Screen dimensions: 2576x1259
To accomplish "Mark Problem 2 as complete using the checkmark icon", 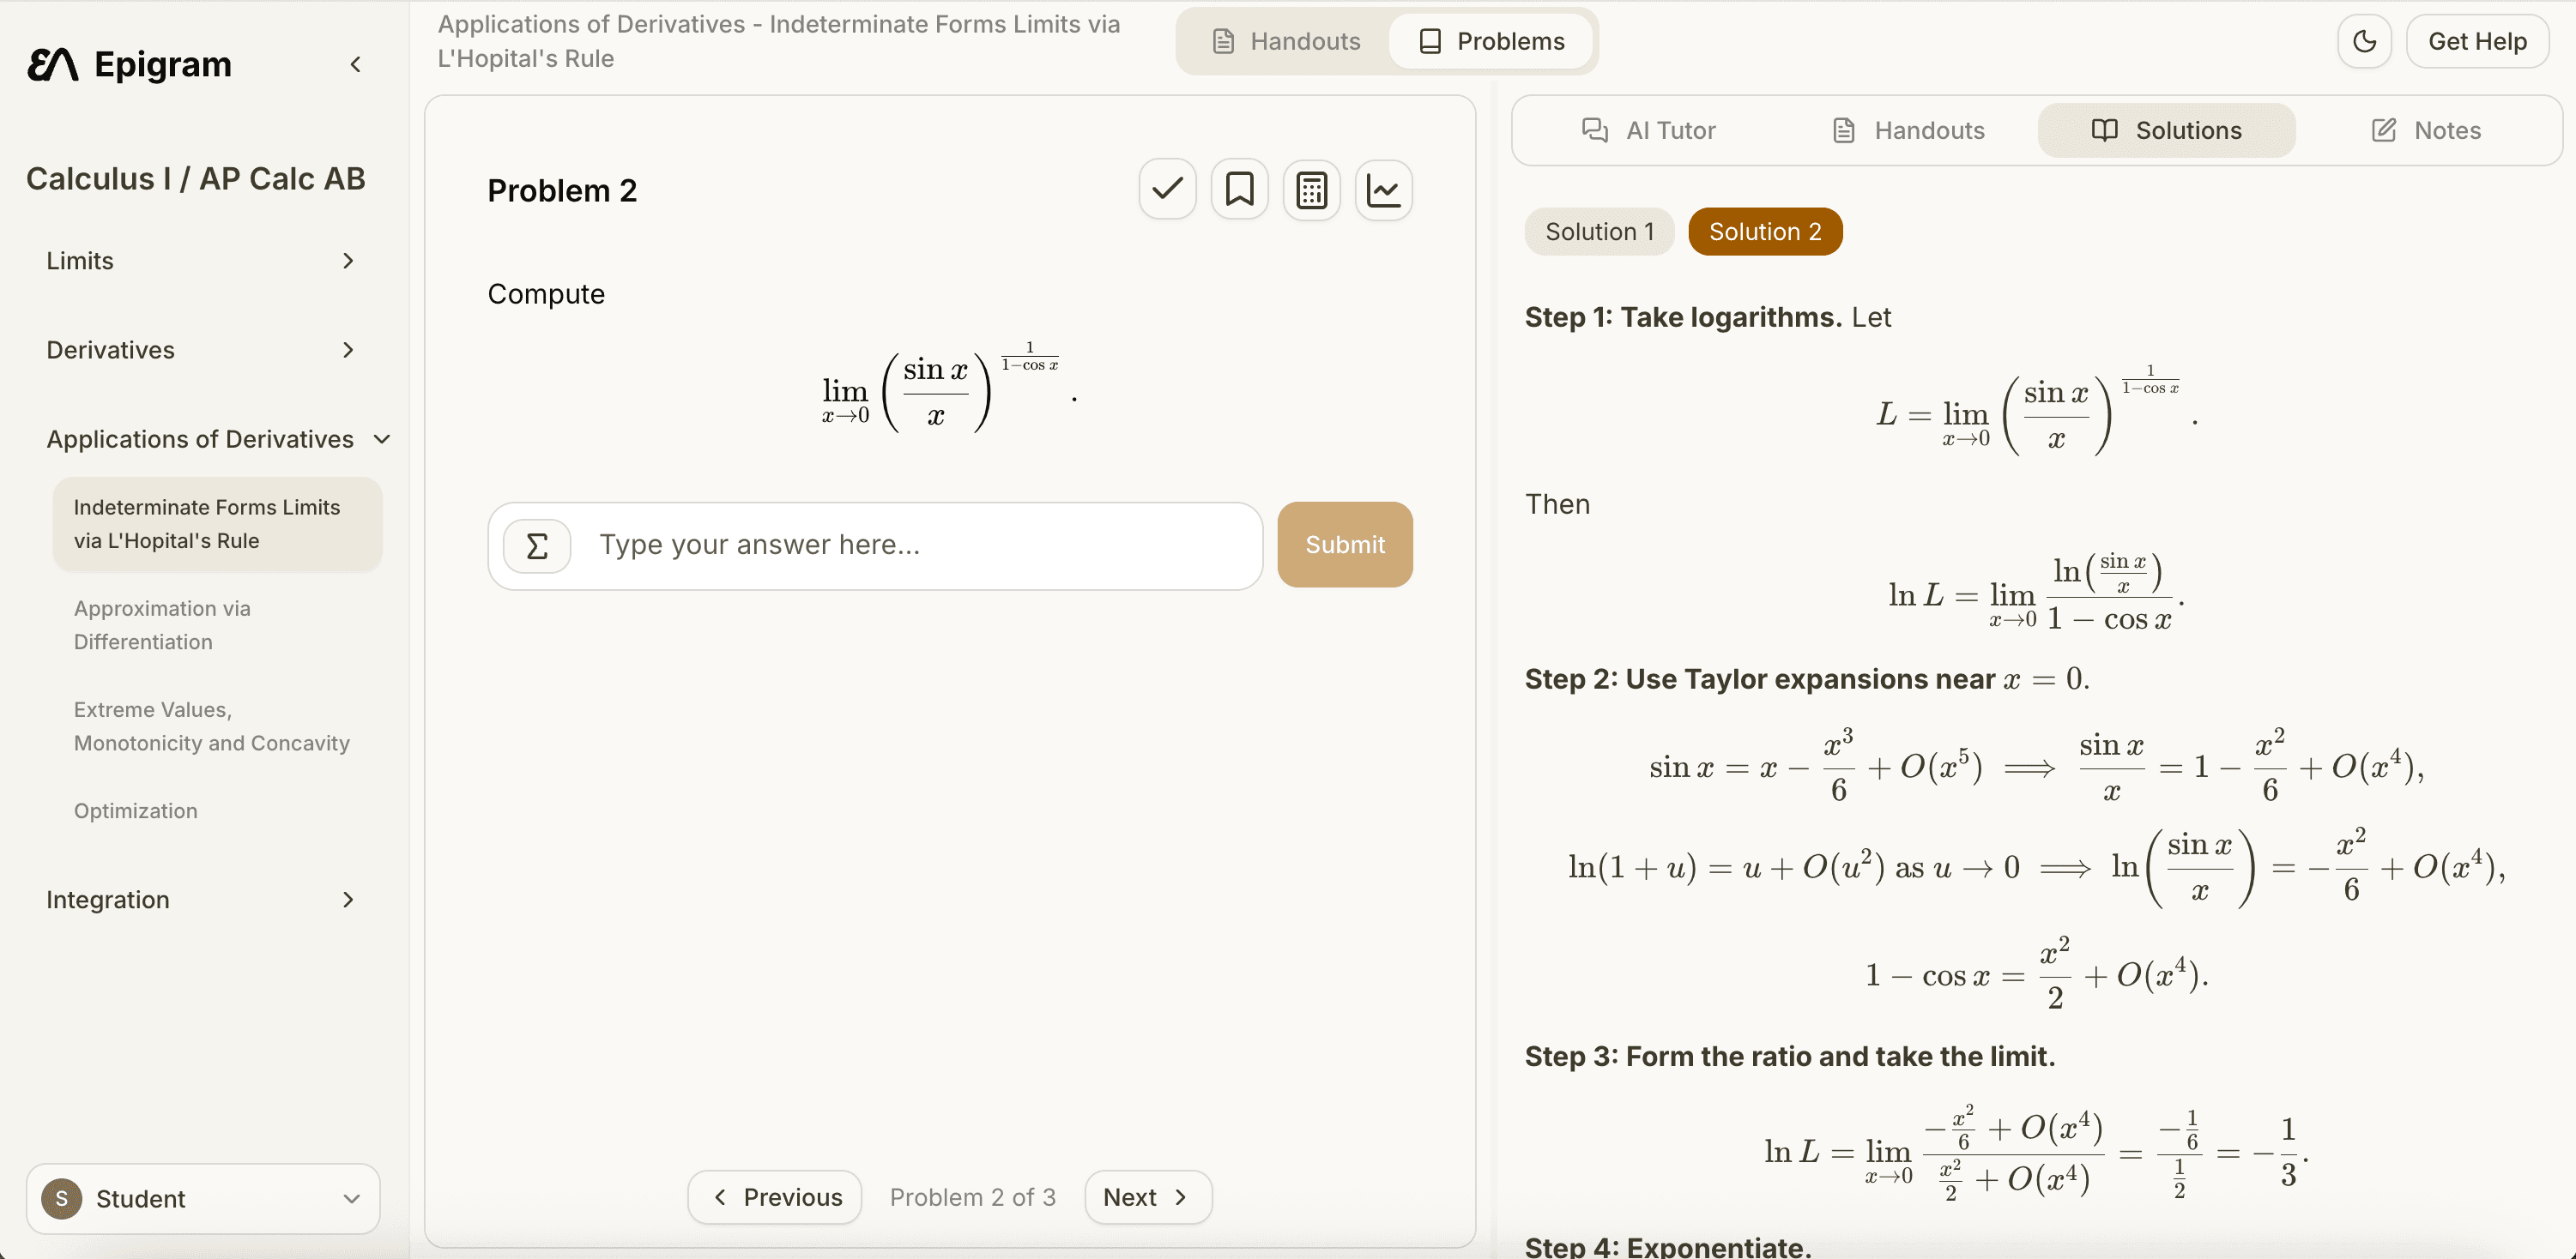I will (x=1167, y=189).
